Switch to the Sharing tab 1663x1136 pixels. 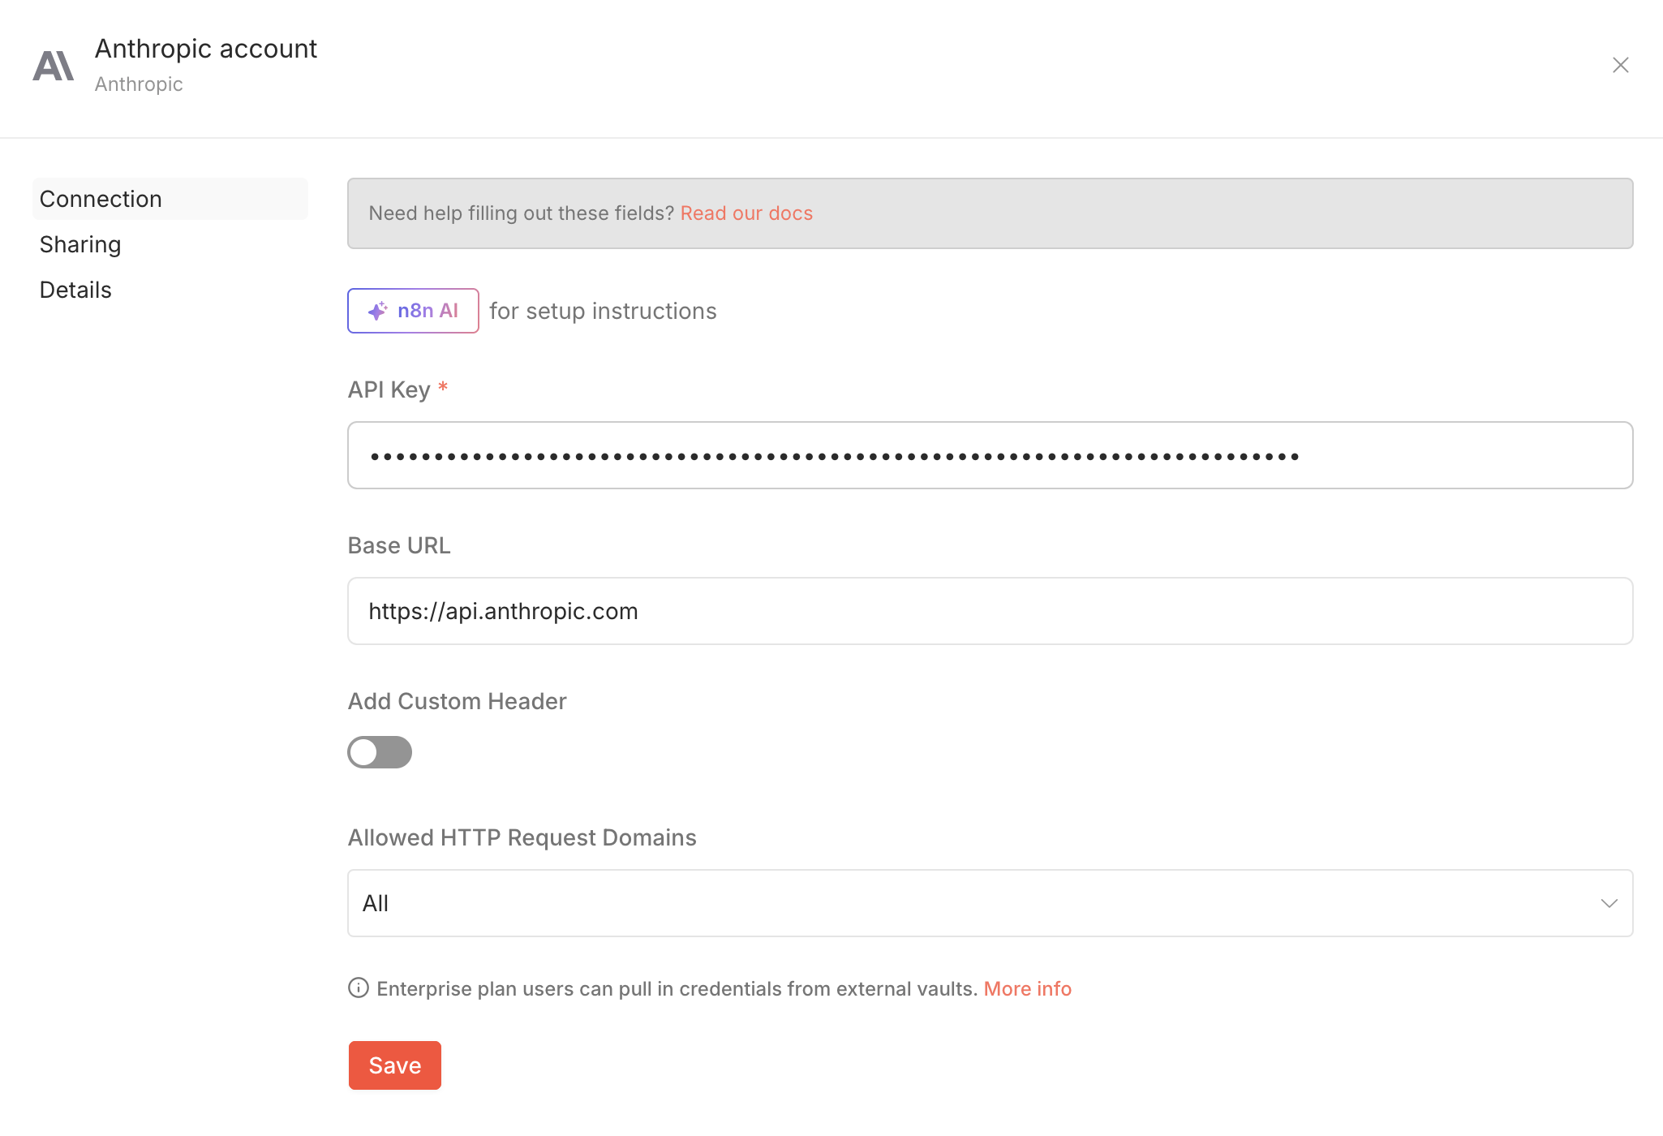tap(80, 243)
